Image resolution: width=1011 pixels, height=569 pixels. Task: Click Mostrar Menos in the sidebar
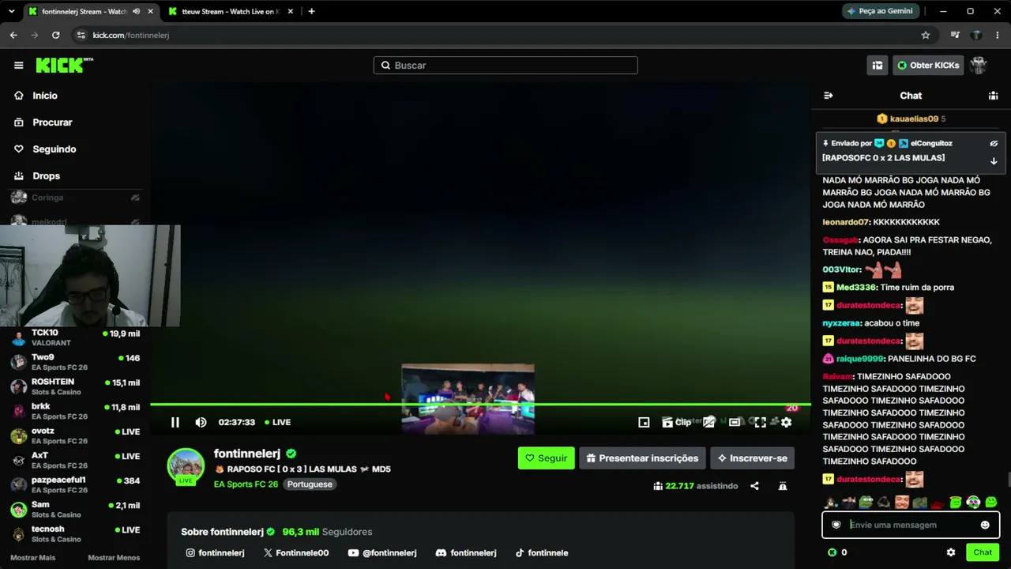[114, 558]
